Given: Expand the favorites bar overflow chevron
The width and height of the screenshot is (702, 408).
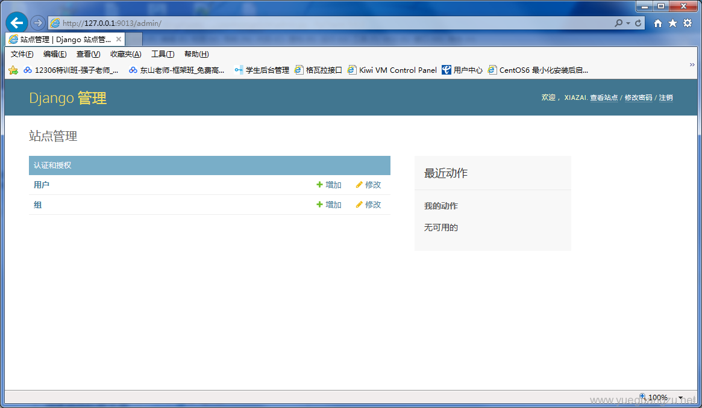Looking at the screenshot, I should coord(692,65).
